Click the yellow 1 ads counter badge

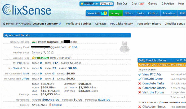(x=105, y=13)
